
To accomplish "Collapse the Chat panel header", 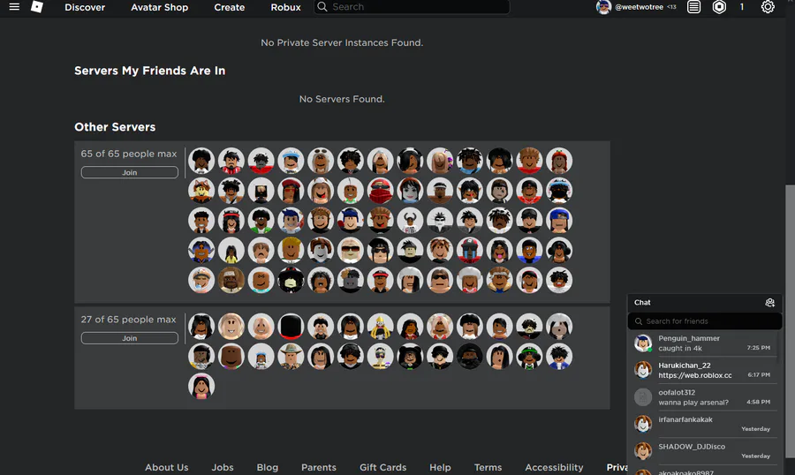I will point(705,303).
